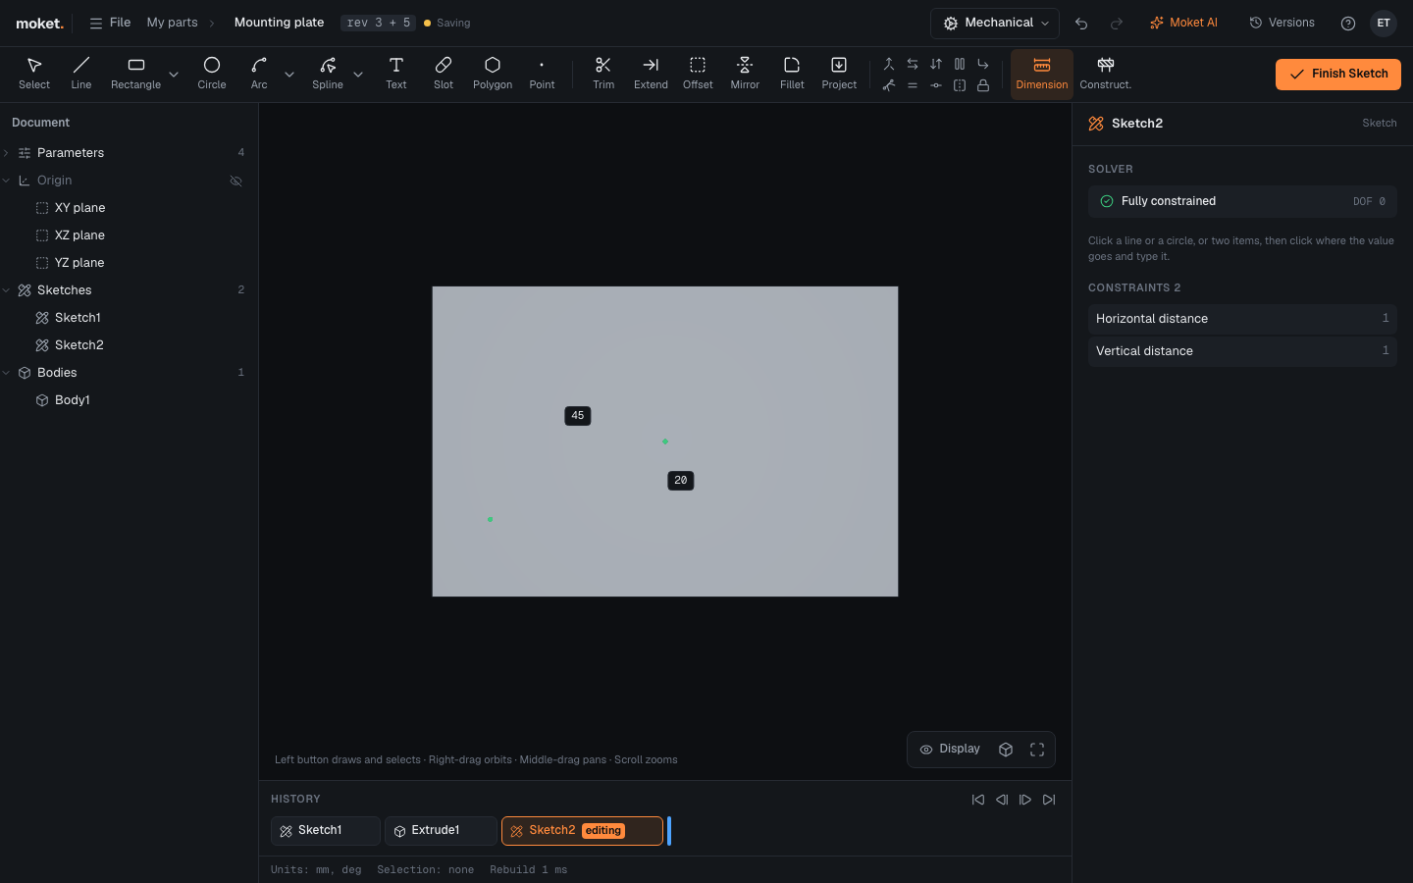The image size is (1413, 883).
Task: Click the Project geometry tool
Action: (x=839, y=74)
